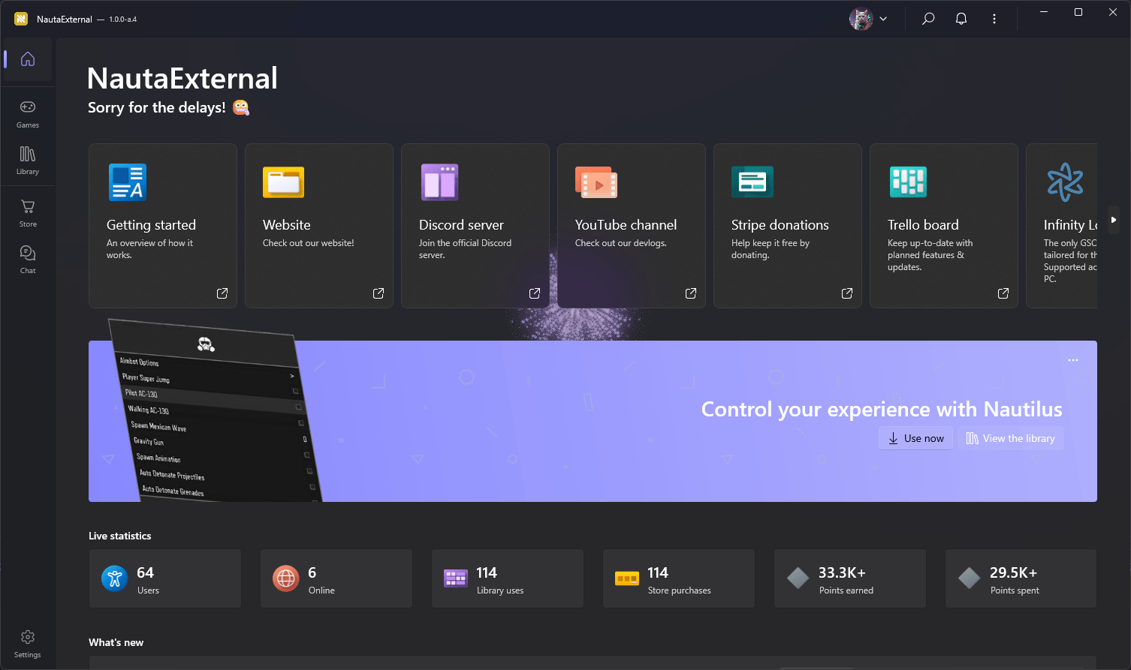Click View the library button
Viewport: 1131px width, 670px height.
[x=1011, y=438]
